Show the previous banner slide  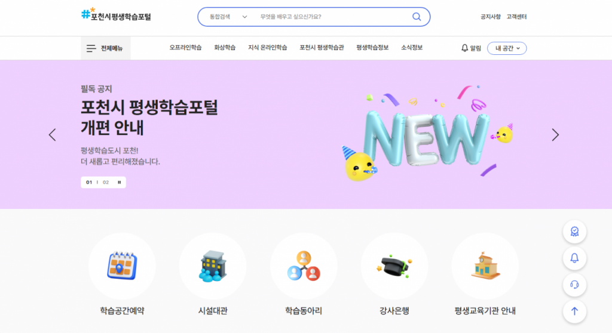[53, 135]
